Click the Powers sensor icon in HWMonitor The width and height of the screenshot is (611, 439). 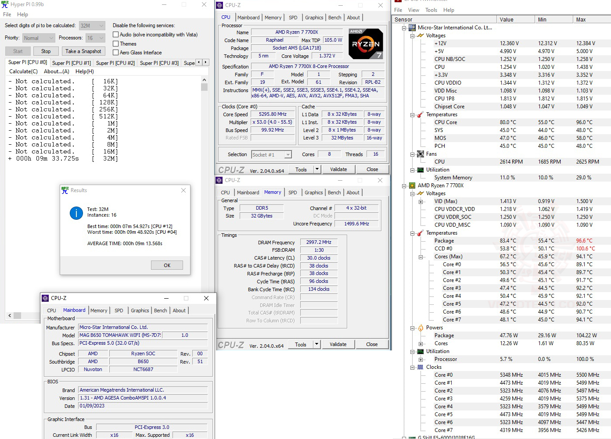420,328
